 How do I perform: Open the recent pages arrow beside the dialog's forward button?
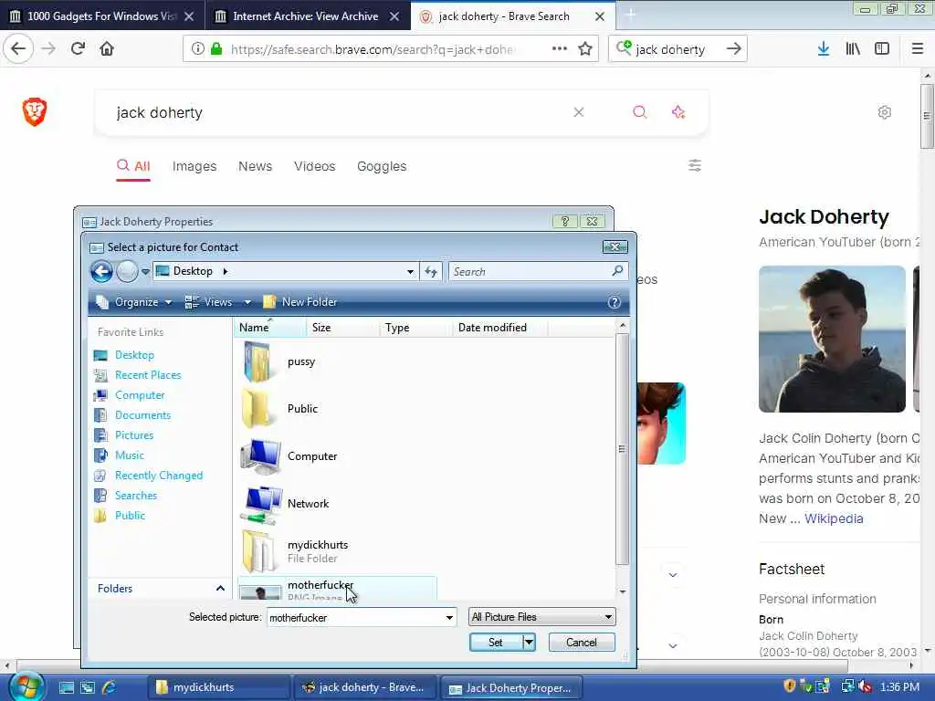tap(145, 272)
